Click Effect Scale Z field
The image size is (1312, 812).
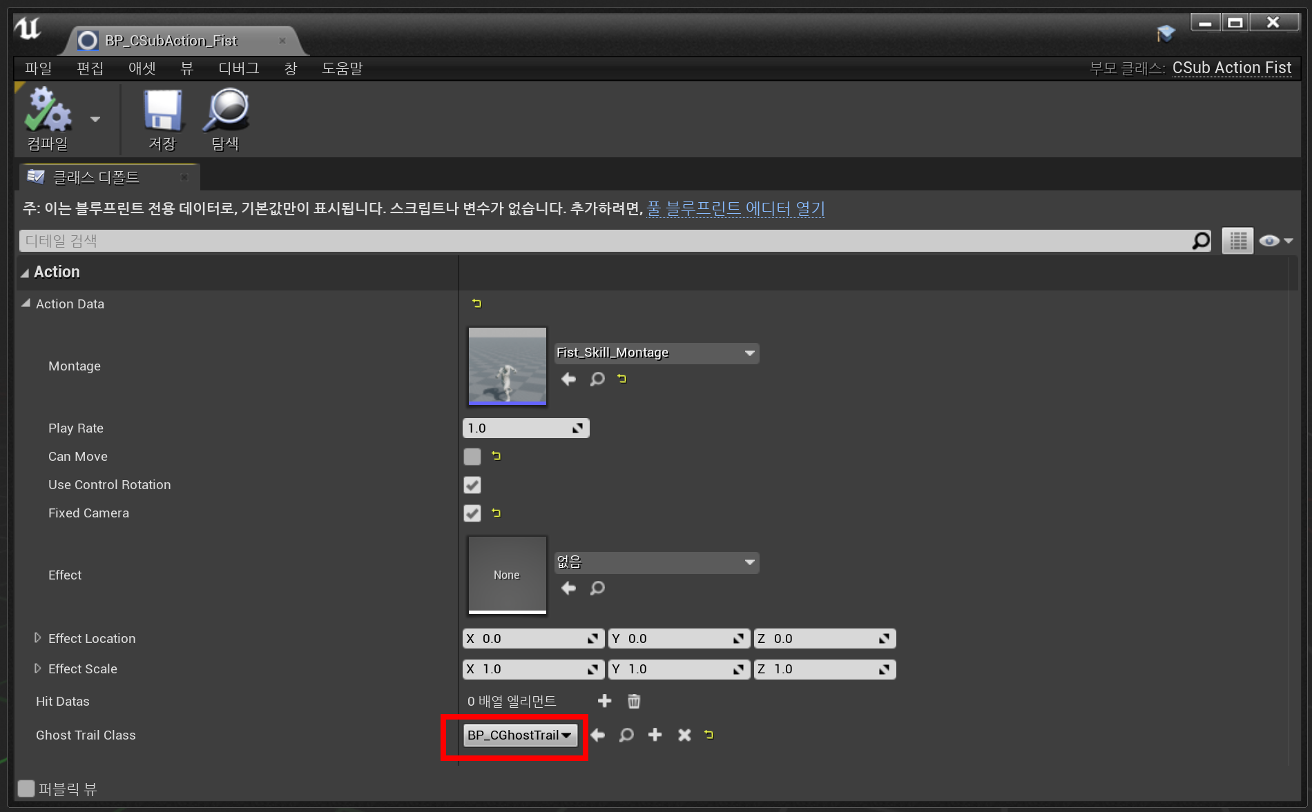(824, 669)
